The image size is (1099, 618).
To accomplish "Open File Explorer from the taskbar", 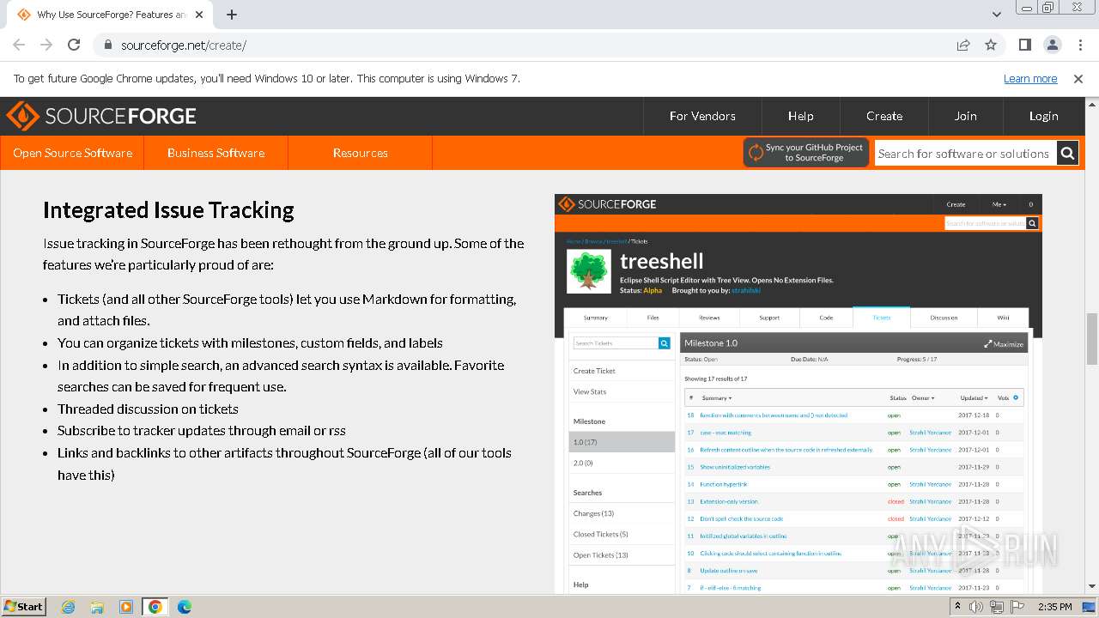I will pos(97,607).
